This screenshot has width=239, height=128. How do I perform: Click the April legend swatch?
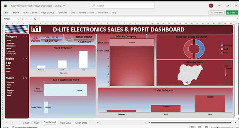point(222,49)
